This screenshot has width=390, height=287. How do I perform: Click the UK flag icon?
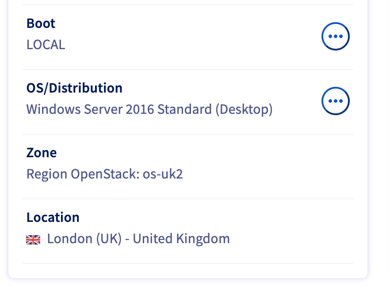tap(33, 240)
